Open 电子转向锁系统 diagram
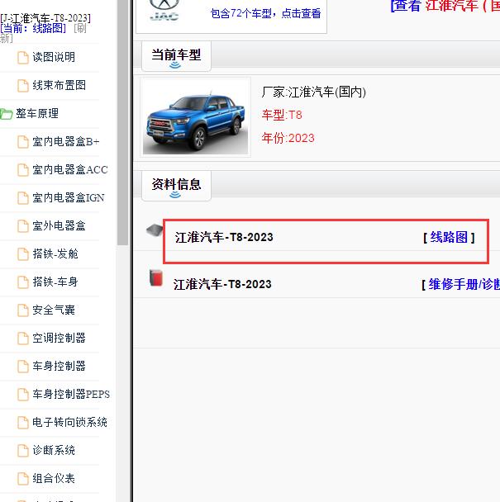 pos(69,422)
